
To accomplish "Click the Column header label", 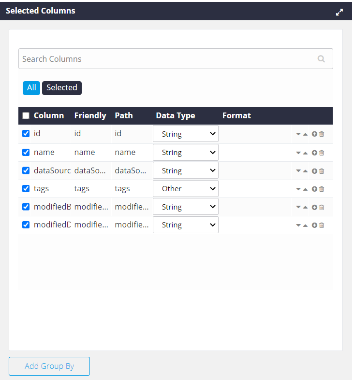I will (x=49, y=115).
